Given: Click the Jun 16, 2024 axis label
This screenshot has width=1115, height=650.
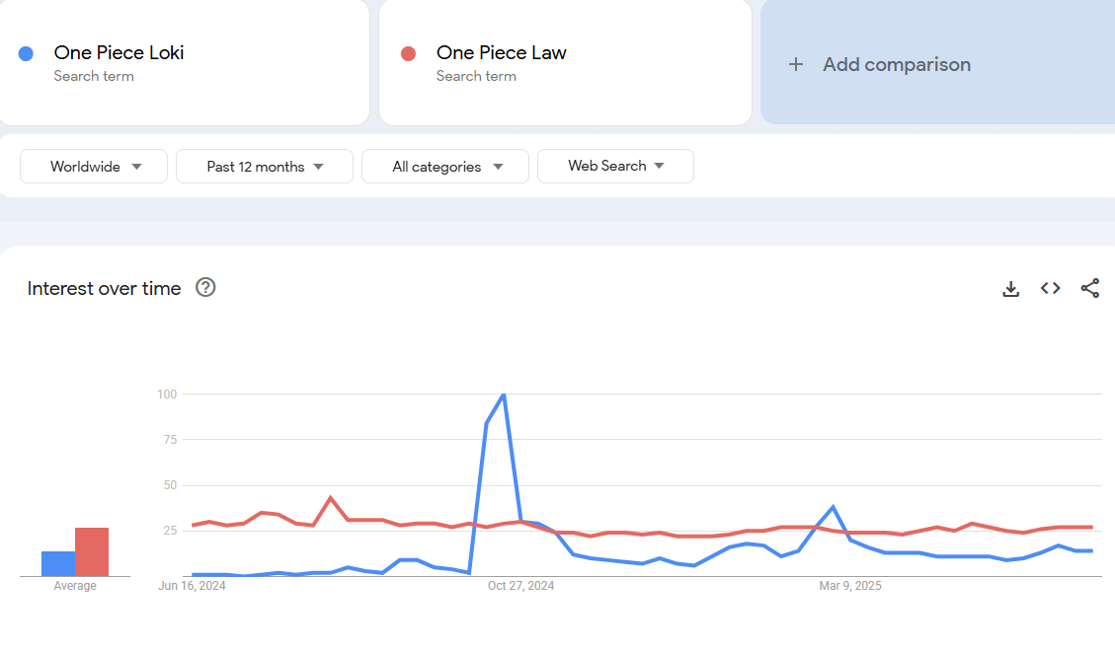Looking at the screenshot, I should click(192, 586).
